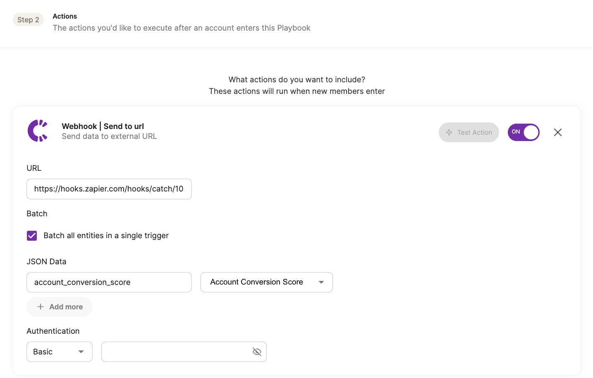This screenshot has height=378, width=593.
Task: Focus the webhook URL input field
Action: pyautogui.click(x=109, y=189)
